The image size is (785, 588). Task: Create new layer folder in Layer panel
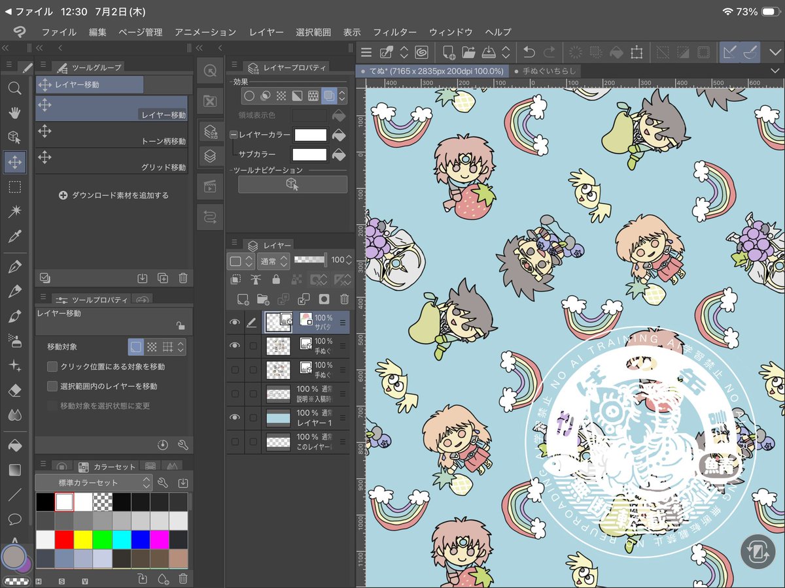[263, 299]
